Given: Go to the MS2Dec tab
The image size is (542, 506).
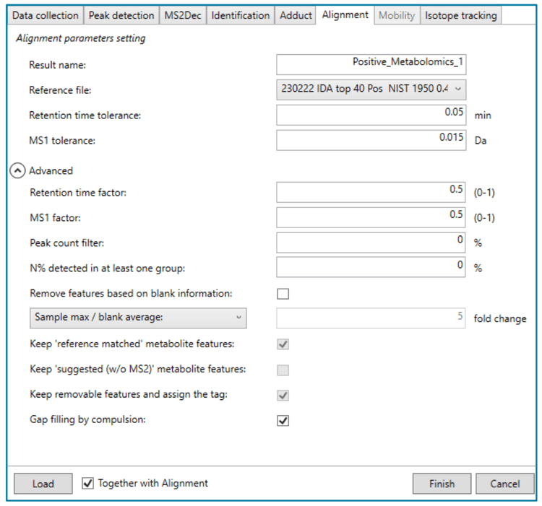Looking at the screenshot, I should click(x=182, y=15).
